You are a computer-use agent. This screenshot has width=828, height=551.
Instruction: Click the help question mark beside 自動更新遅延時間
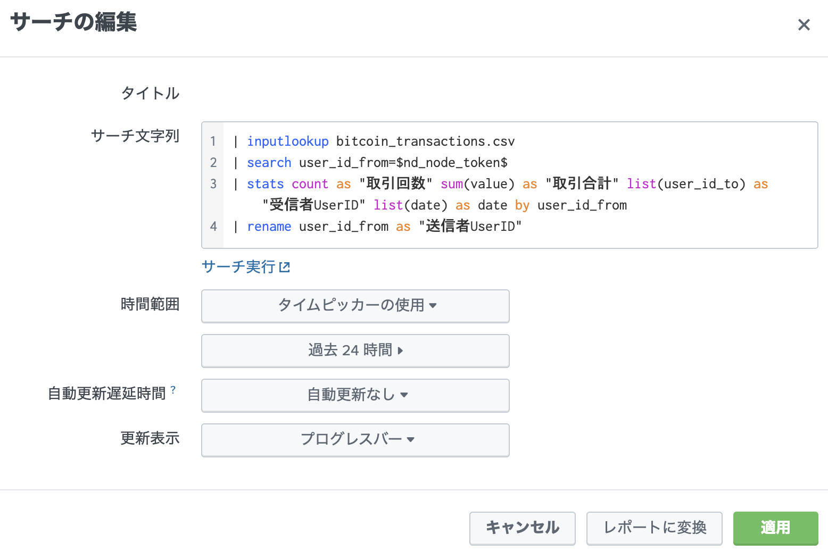(173, 390)
